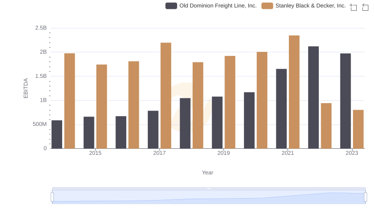The image size is (374, 215).
Task: Click the tan Stanley Black & Decker legend swatch
Action: [x=267, y=6]
